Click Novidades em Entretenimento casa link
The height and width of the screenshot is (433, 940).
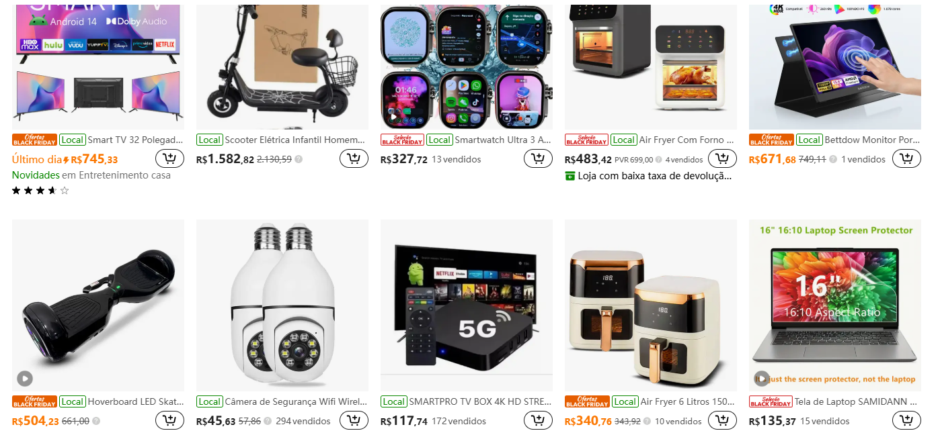[91, 175]
